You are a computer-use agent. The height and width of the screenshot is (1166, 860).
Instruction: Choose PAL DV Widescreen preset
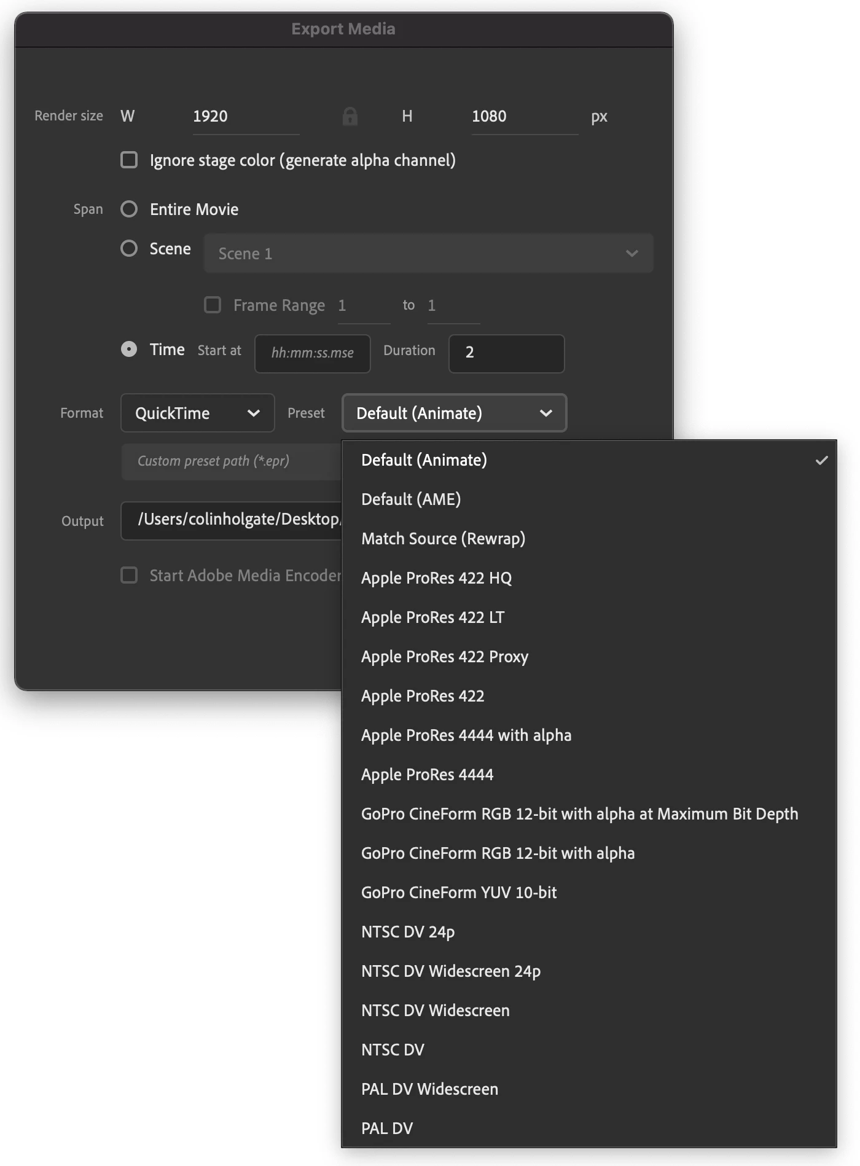point(589,1089)
